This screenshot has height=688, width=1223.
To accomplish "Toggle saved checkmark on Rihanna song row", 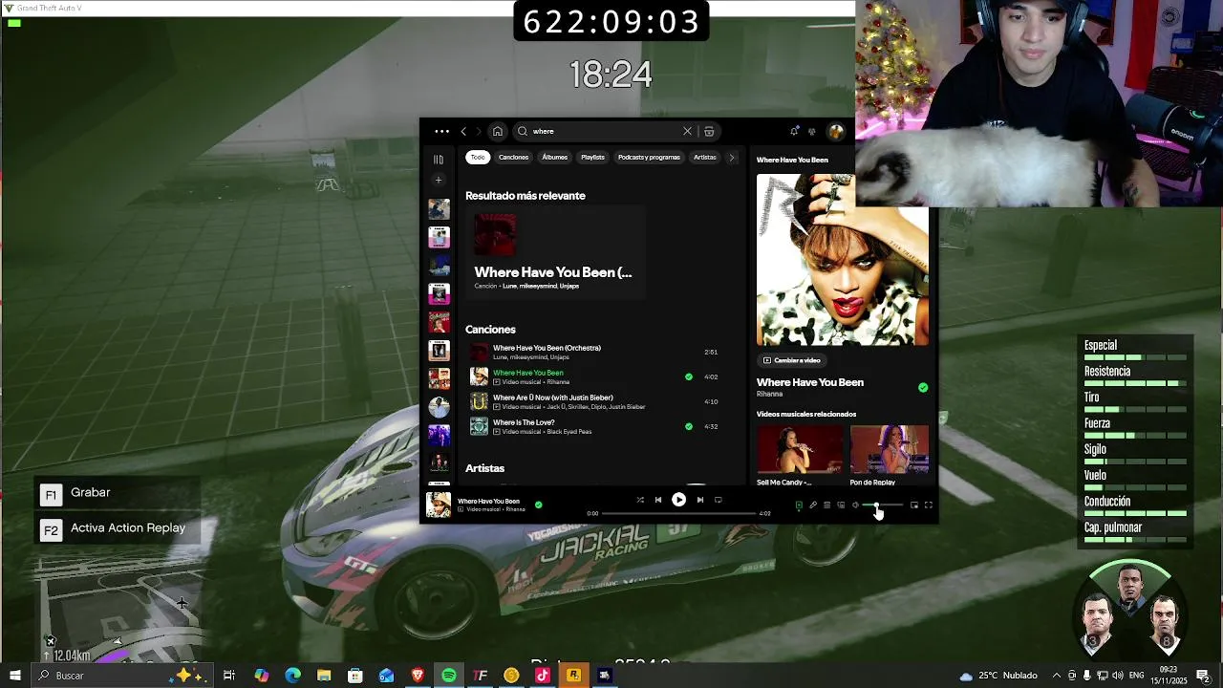I will point(689,376).
